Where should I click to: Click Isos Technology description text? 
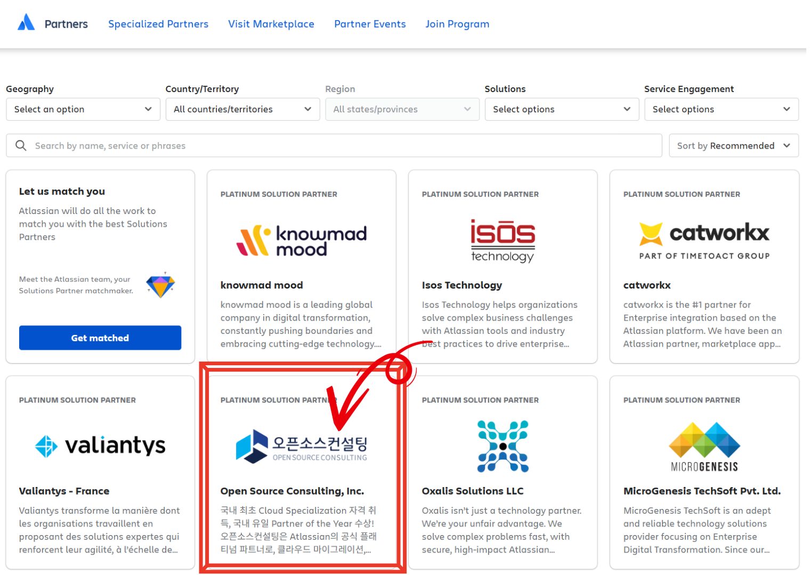(500, 324)
